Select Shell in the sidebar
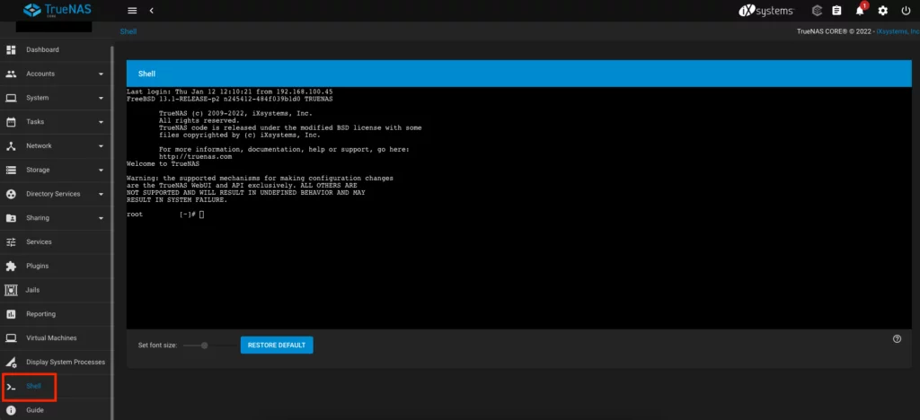 point(55,386)
